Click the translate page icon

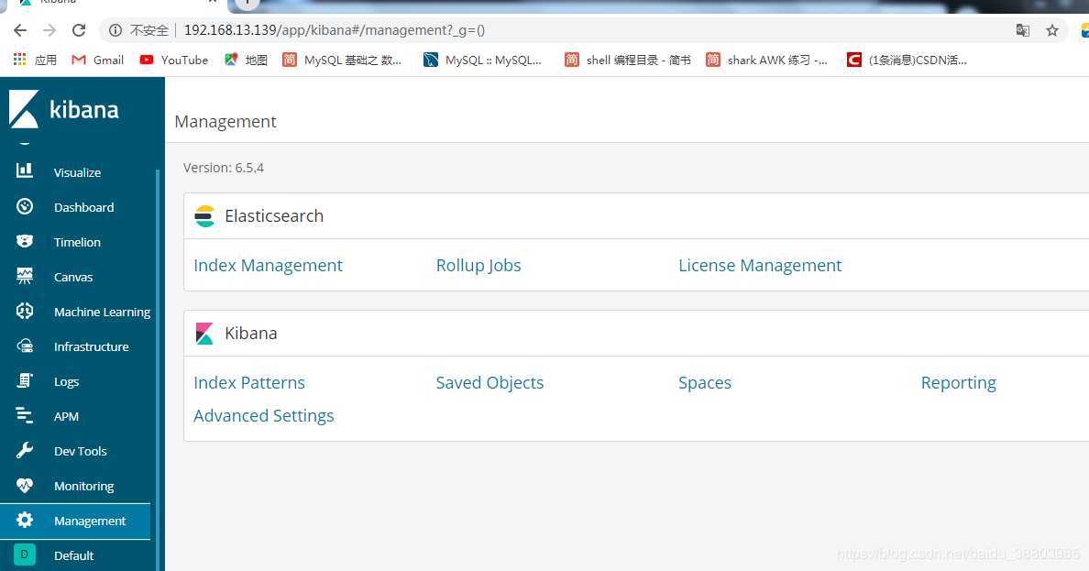pyautogui.click(x=1022, y=30)
